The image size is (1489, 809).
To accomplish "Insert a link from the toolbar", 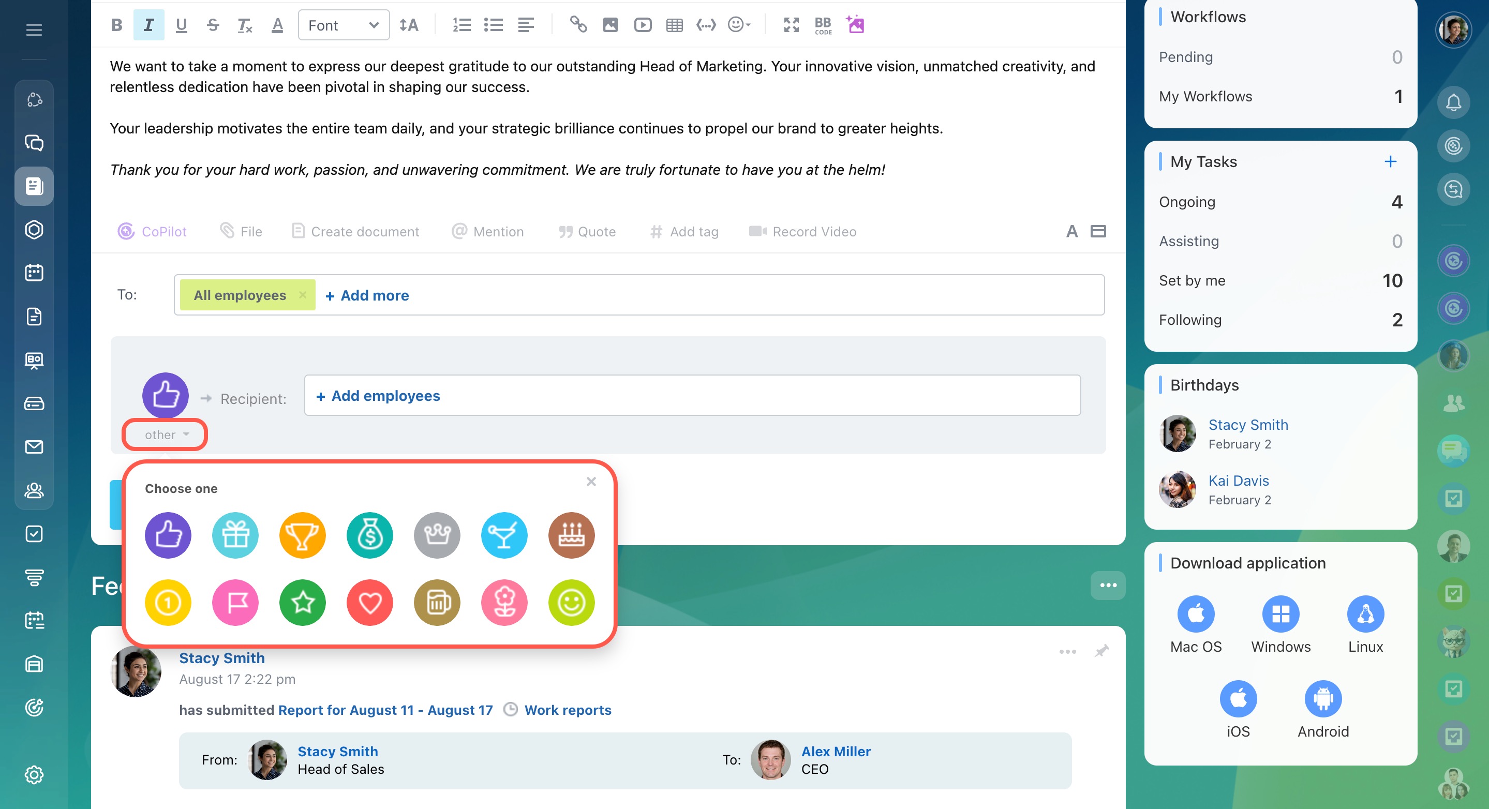I will coord(578,25).
